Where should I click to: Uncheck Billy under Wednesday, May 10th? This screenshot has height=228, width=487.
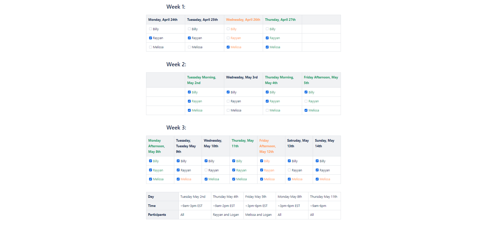(206, 161)
